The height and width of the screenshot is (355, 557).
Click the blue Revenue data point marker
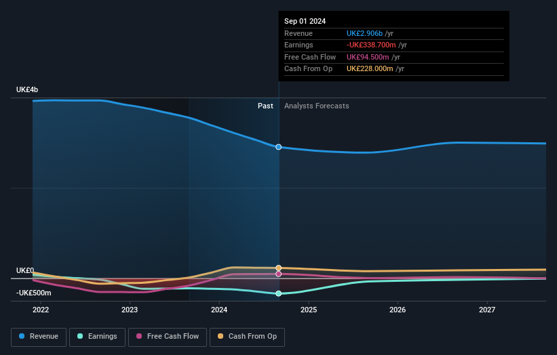tap(278, 147)
